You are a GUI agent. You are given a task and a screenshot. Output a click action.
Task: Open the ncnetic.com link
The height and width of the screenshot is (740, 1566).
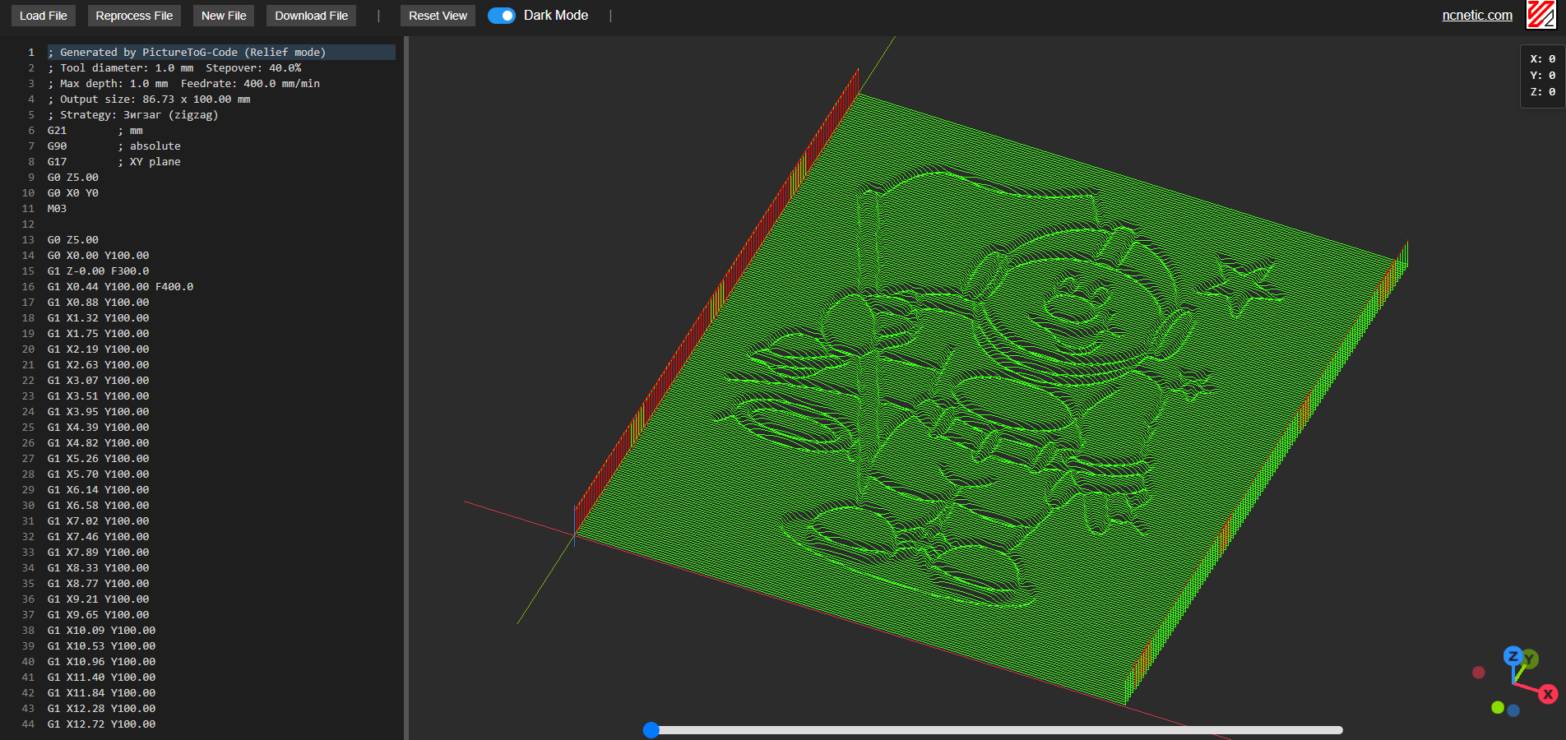(x=1476, y=15)
